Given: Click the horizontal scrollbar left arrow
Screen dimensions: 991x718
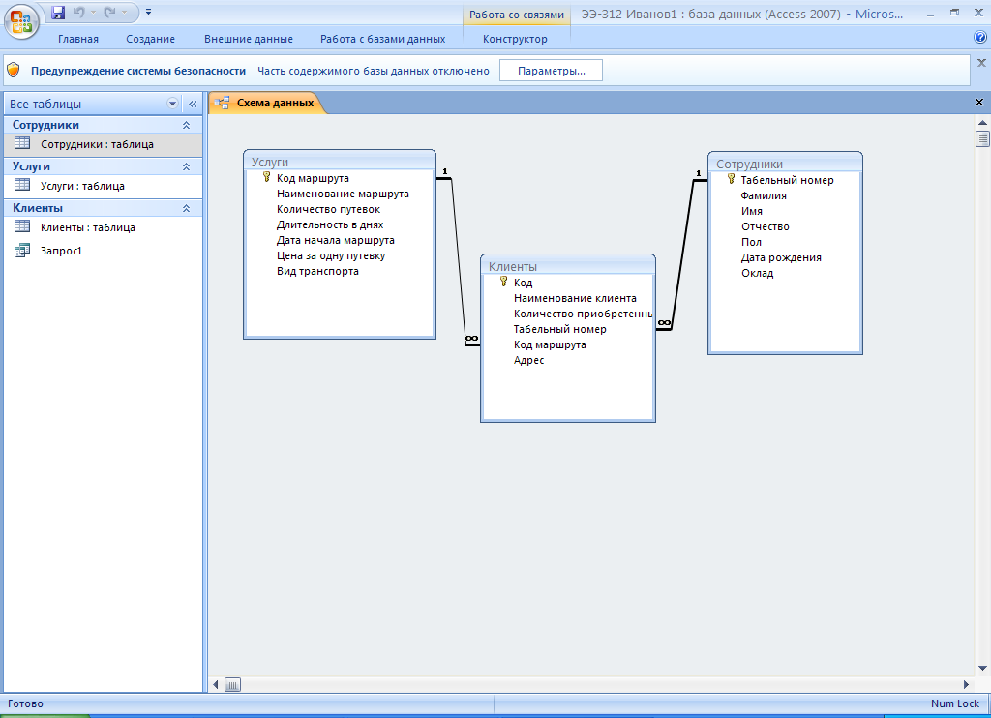Looking at the screenshot, I should pyautogui.click(x=216, y=684).
